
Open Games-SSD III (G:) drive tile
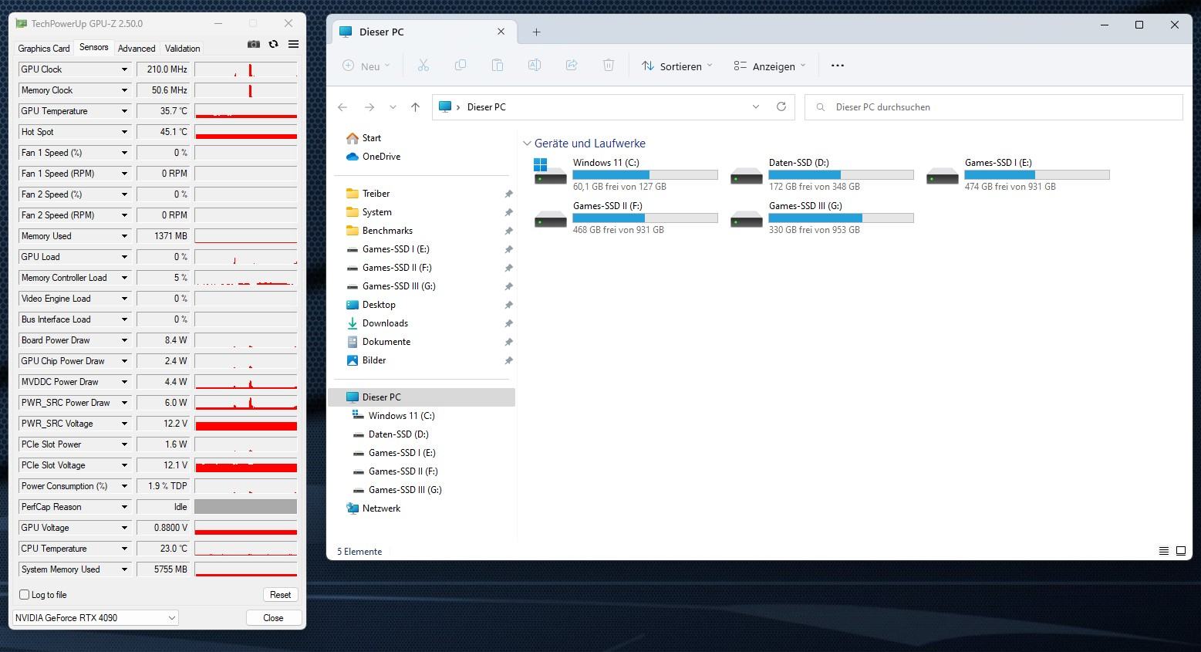coord(821,218)
